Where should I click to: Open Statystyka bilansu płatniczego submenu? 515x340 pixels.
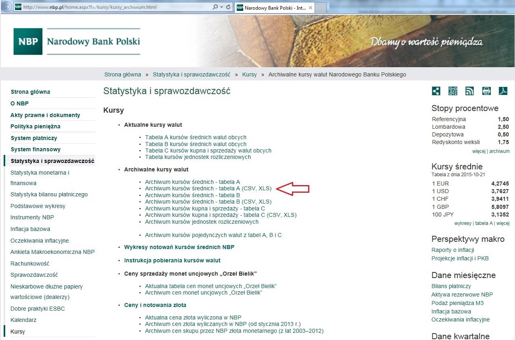[49, 194]
